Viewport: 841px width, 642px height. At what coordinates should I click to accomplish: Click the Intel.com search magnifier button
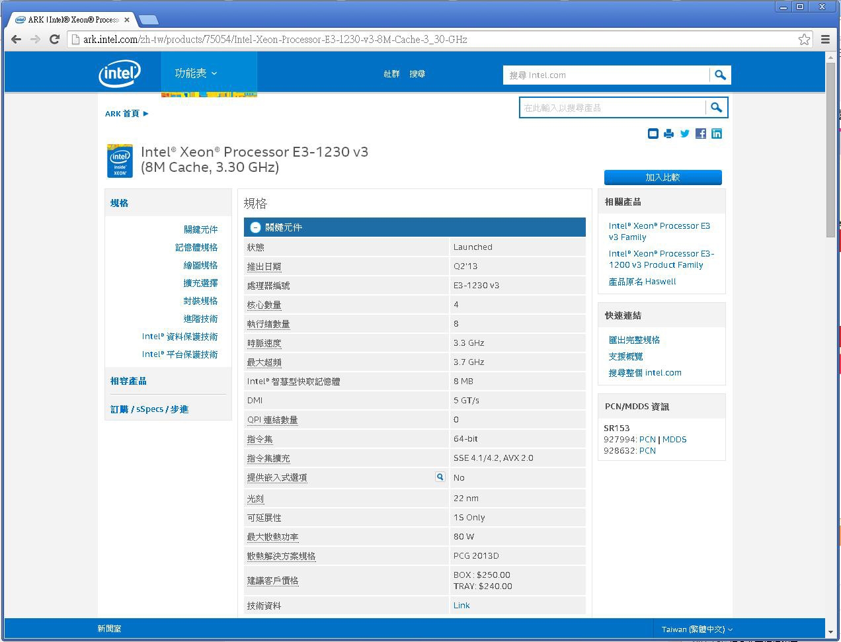click(x=720, y=75)
